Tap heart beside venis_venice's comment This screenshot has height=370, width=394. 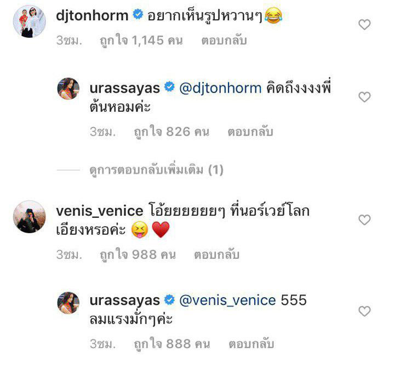coord(364,220)
